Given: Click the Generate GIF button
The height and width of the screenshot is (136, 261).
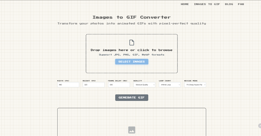Looking at the screenshot, I should [132, 98].
